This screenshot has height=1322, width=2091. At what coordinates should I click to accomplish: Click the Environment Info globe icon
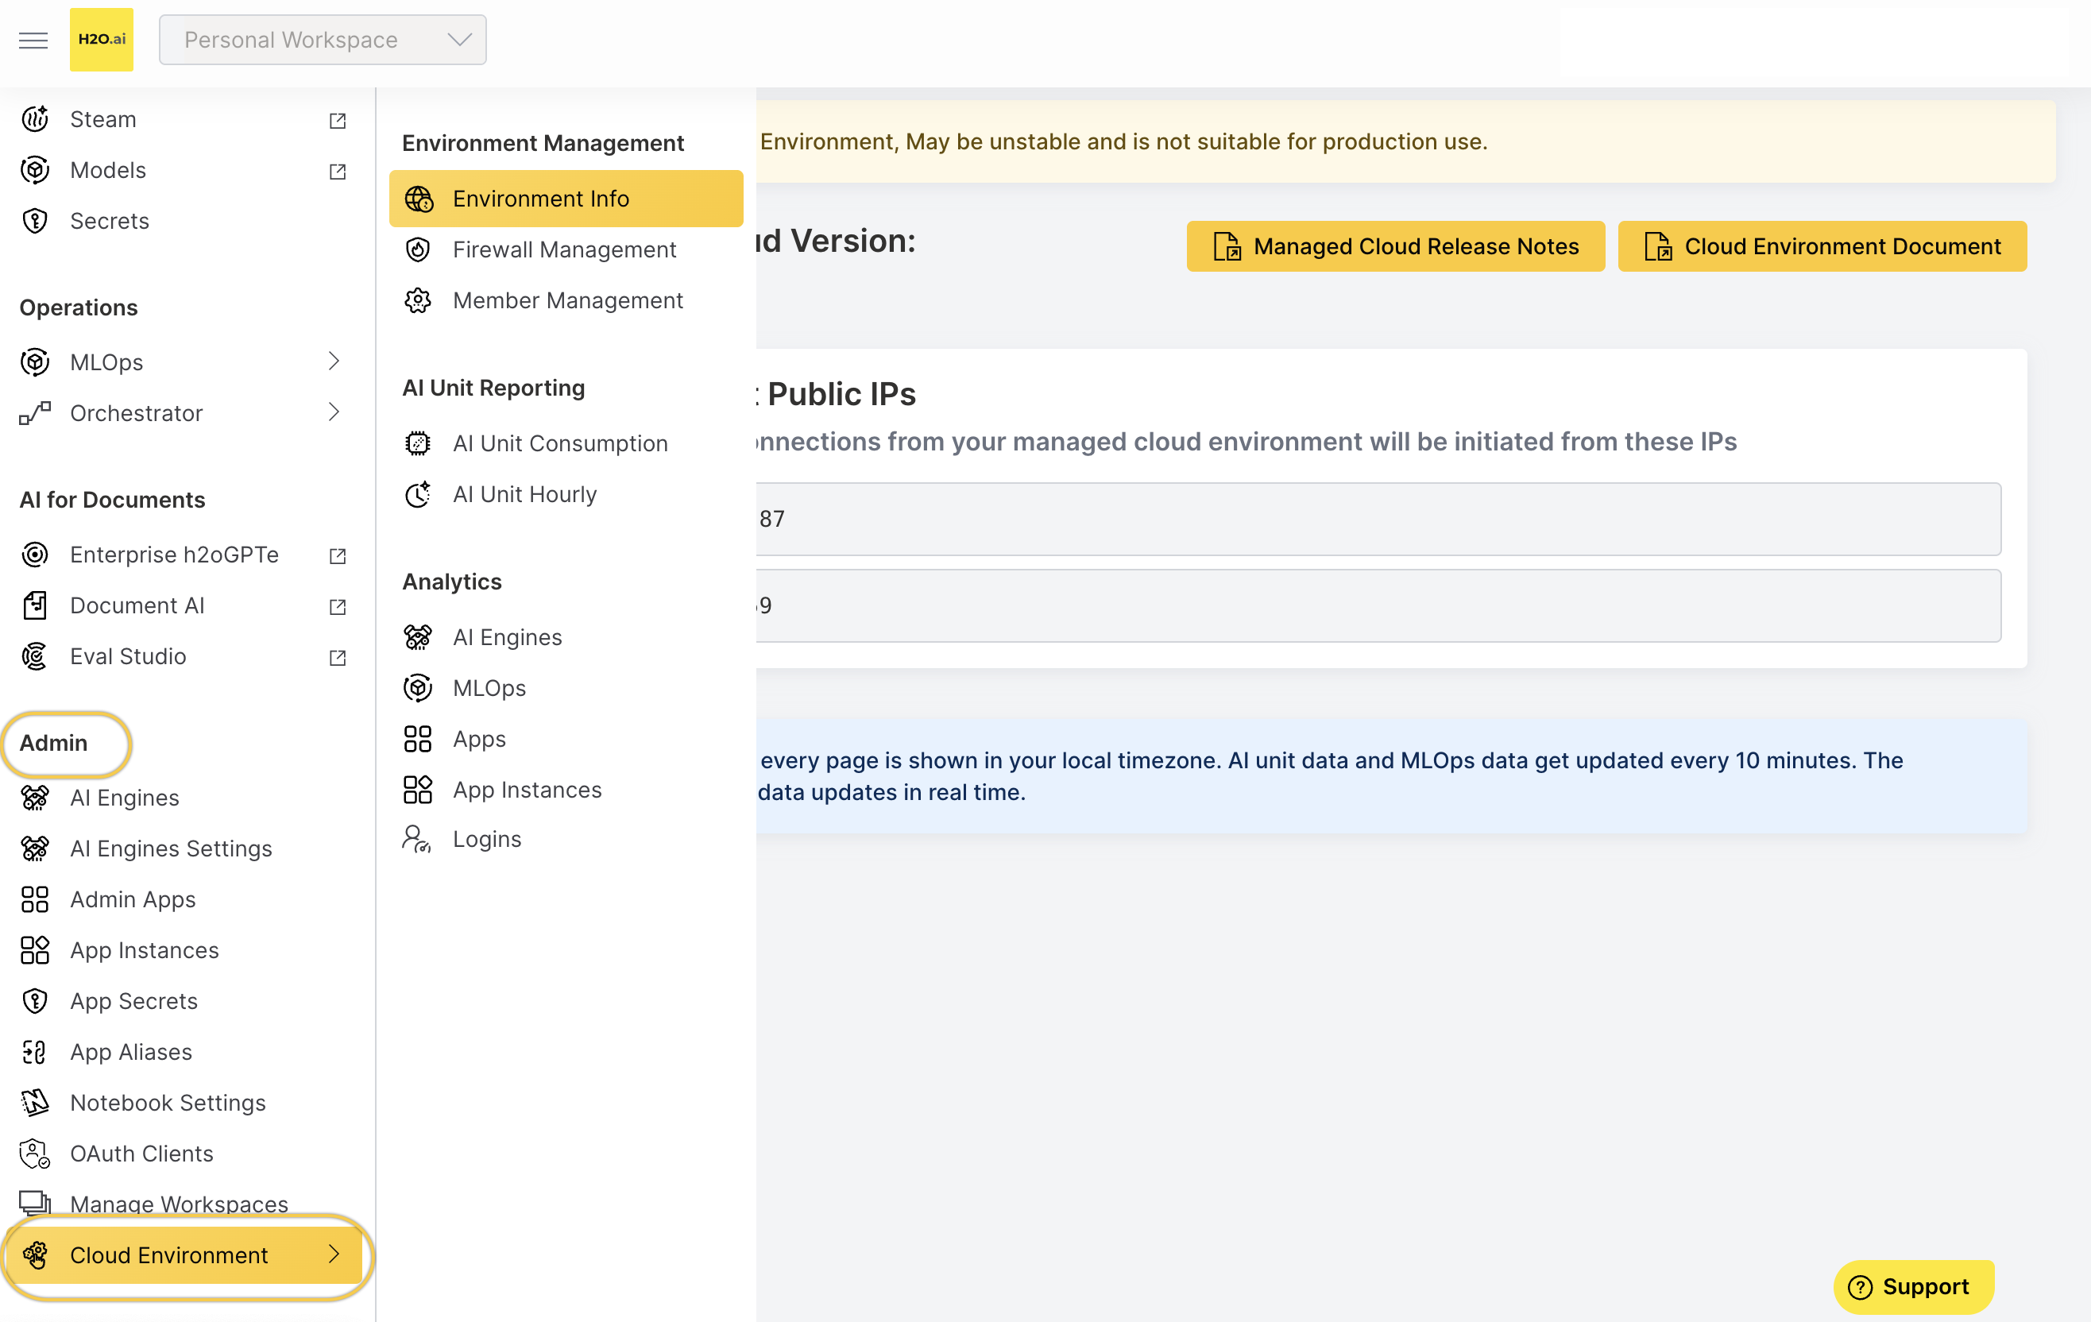[x=419, y=199]
